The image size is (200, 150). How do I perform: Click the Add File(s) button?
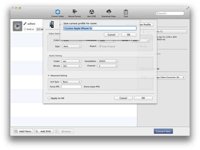[x=23, y=131]
